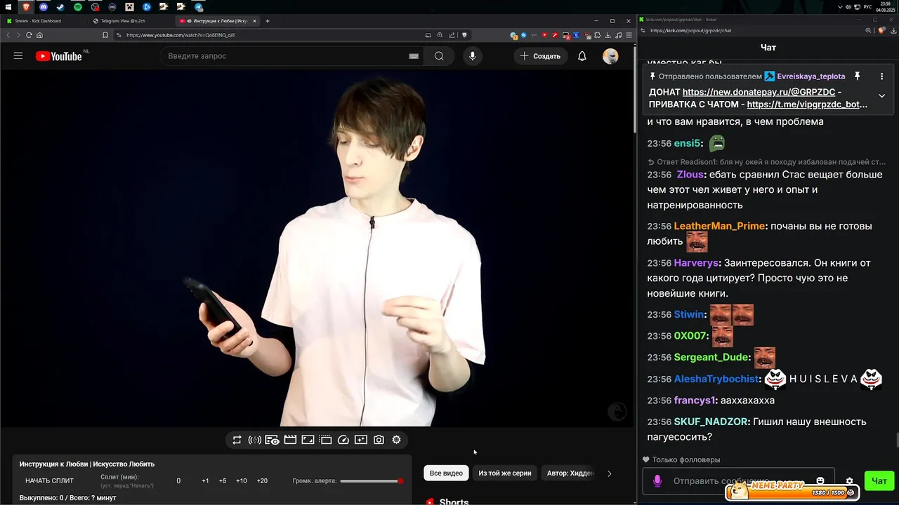Click НАЧАТЬ СПЛИТ button
The height and width of the screenshot is (505, 899).
49,481
